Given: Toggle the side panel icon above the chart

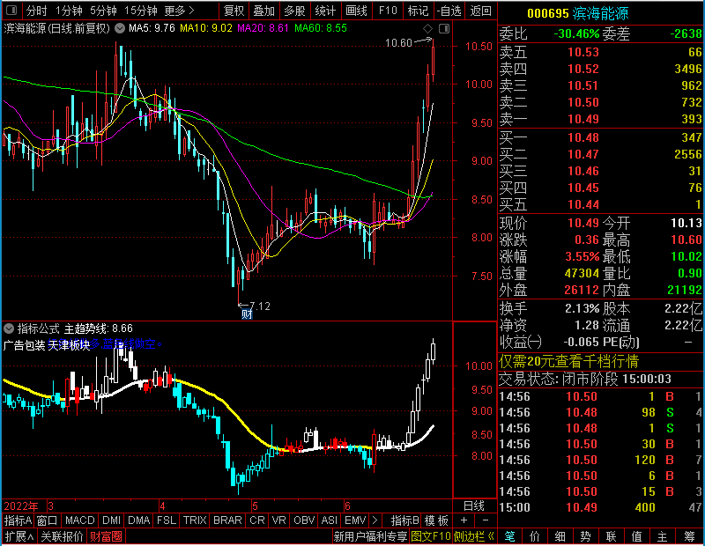Looking at the screenshot, I should click(444, 29).
